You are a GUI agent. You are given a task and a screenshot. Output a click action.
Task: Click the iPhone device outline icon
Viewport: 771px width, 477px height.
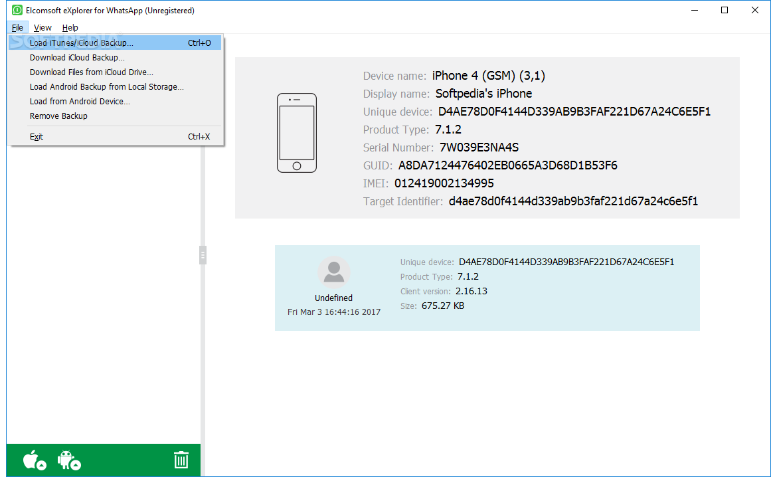click(296, 133)
